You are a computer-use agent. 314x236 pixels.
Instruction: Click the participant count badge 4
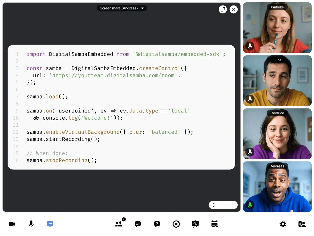(x=124, y=219)
